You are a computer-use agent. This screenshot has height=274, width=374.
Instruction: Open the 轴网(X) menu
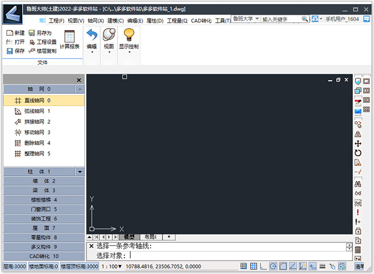(x=96, y=21)
